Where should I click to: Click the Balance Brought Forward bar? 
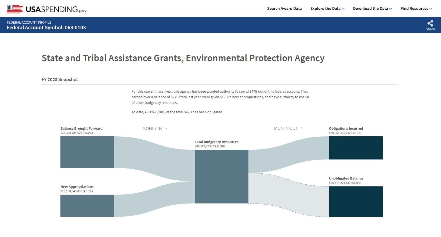(x=87, y=152)
